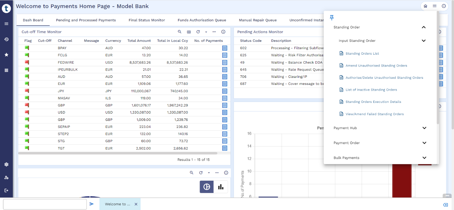Collapse the Standing Order section

[x=423, y=27]
